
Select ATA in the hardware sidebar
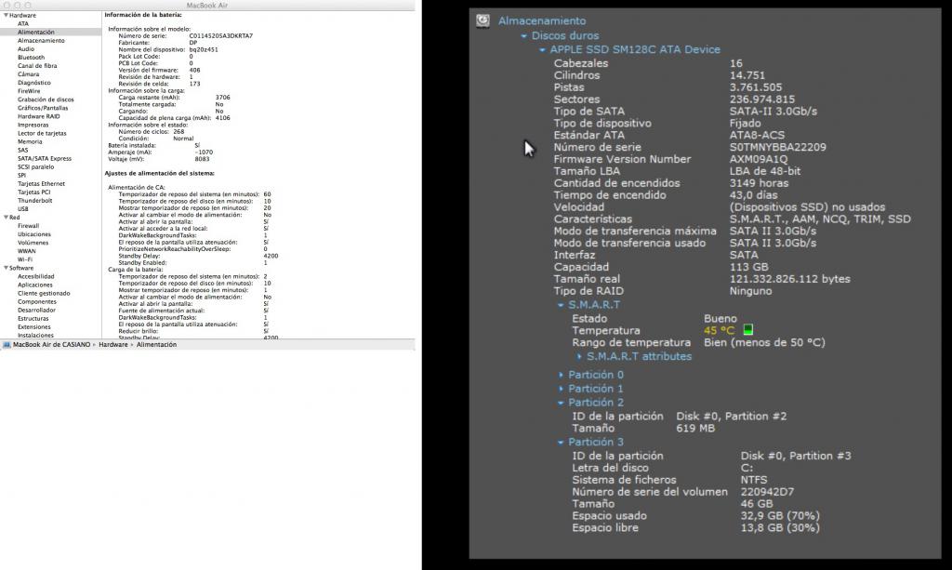pyautogui.click(x=23, y=23)
